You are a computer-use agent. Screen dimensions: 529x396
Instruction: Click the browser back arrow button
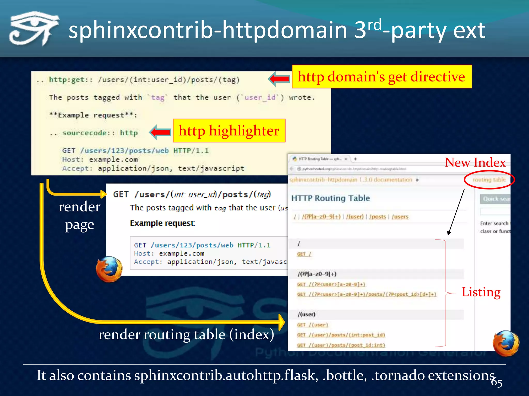(292, 169)
